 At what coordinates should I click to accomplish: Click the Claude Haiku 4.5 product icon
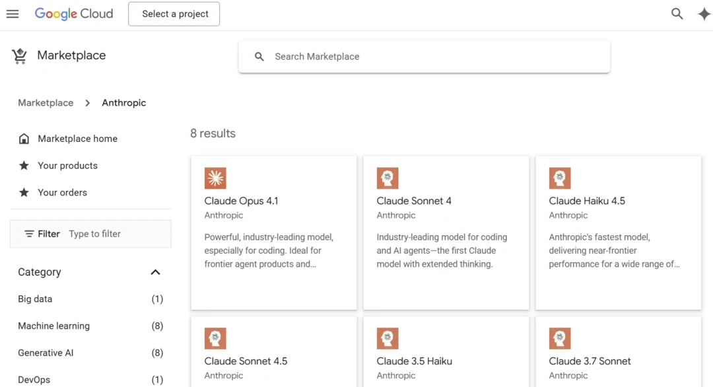point(560,178)
